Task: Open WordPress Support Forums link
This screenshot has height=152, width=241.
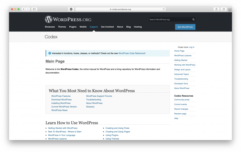Action: 99,96
